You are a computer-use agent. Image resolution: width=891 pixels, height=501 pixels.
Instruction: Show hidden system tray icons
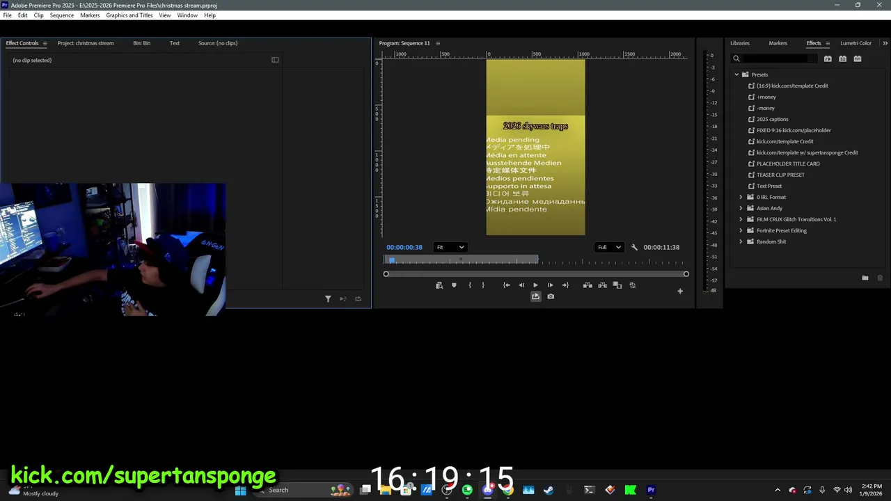(778, 490)
